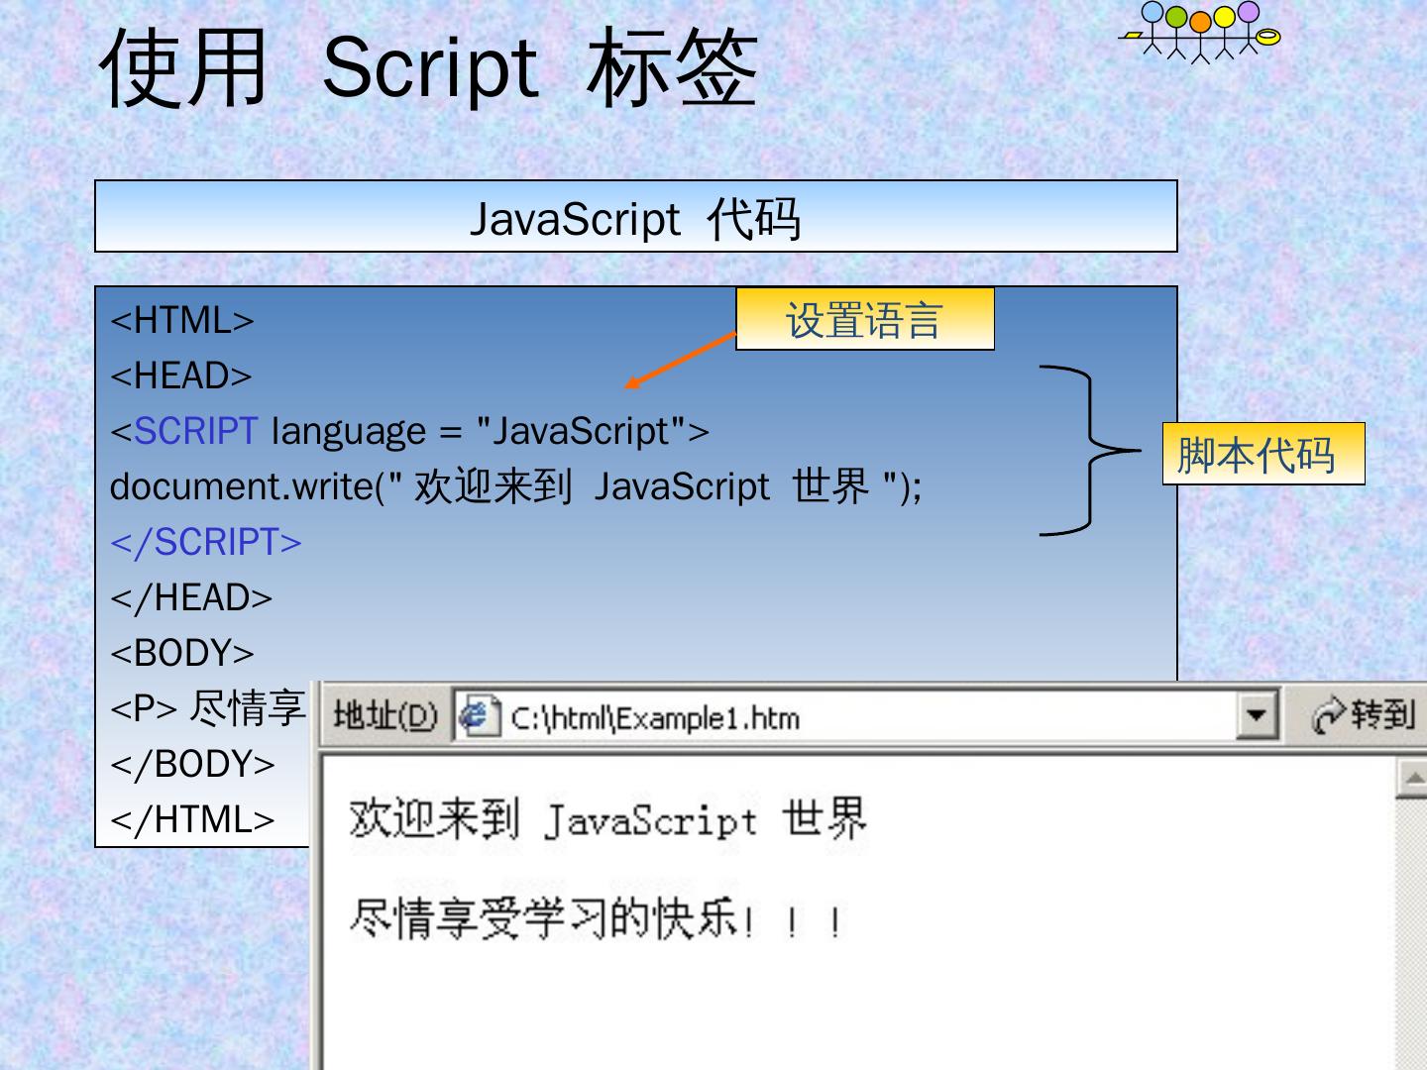Open the address bar dropdown arrow
The image size is (1427, 1070).
(1257, 715)
